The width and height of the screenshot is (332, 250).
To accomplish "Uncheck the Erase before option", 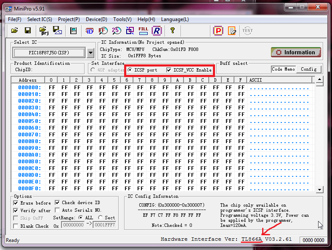I will tap(16, 203).
